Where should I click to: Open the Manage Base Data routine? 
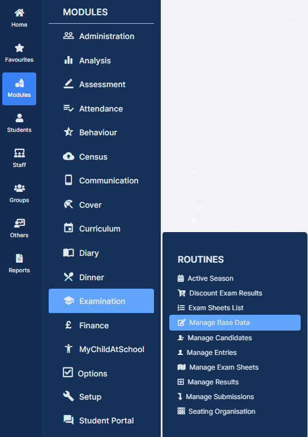(x=235, y=323)
